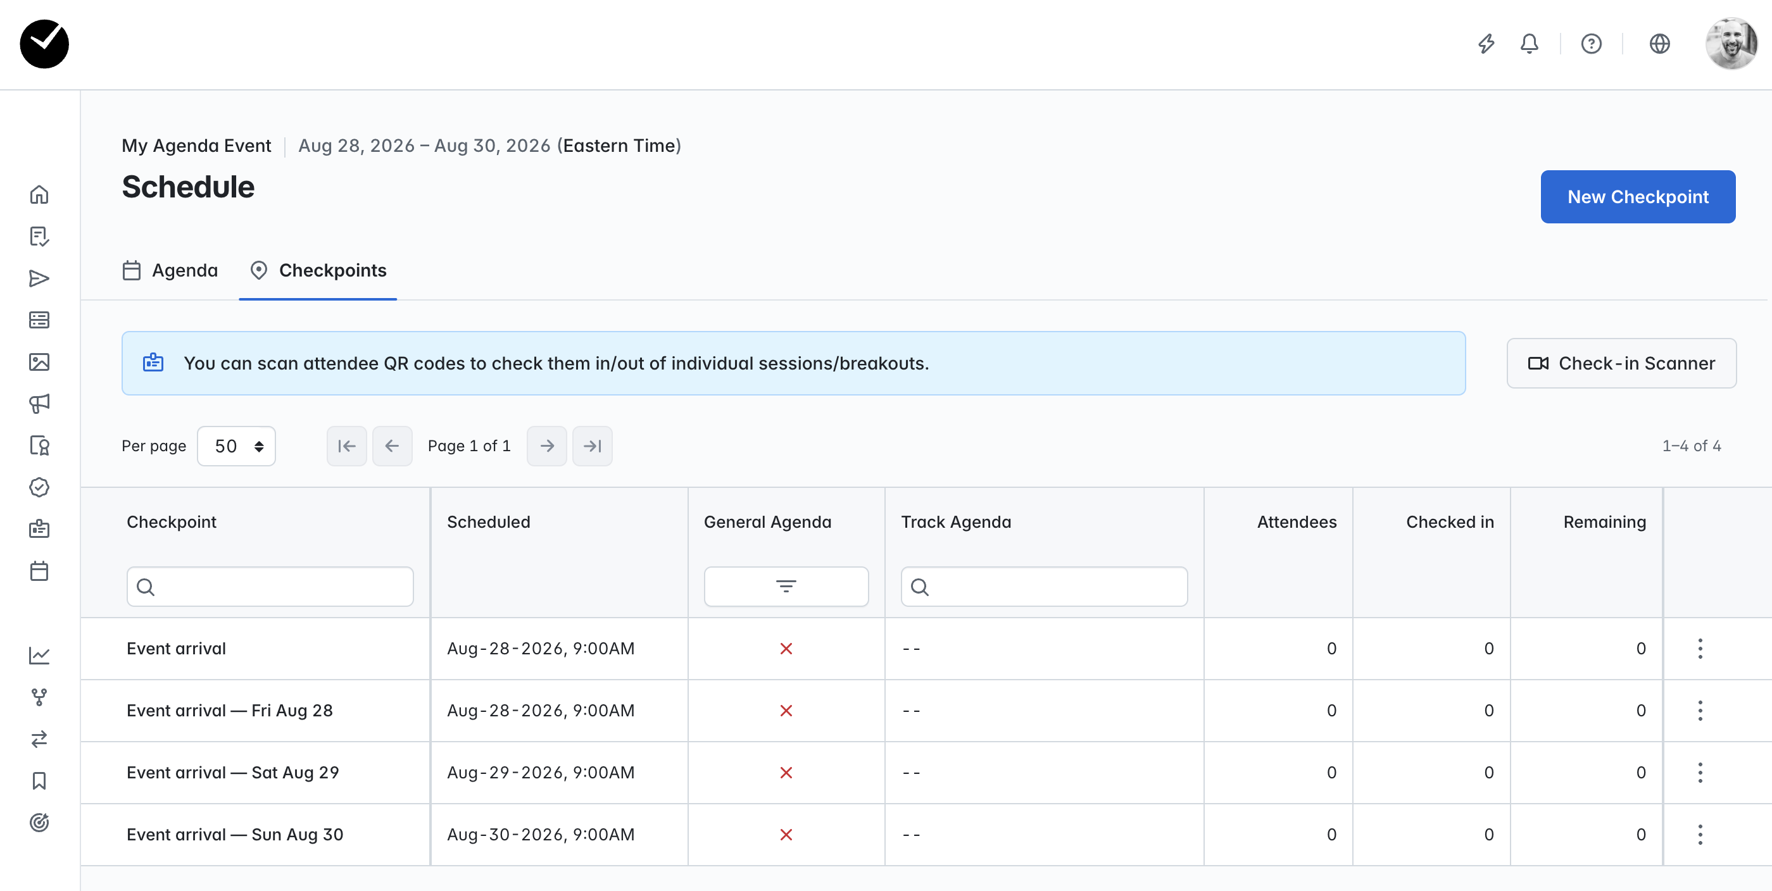Screen dimensions: 1772x891
Task: Click 'Event arrival — Fri Aug 28' name
Action: 230,710
